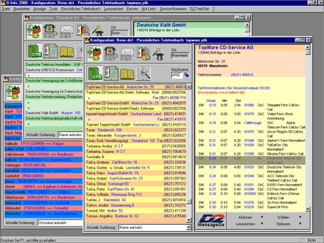Click Ort field containing Bonn in Standard.dcl
This screenshot has width=324, height=243.
click(x=119, y=33)
